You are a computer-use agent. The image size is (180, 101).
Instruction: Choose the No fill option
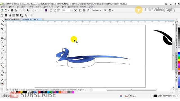point(2,15)
